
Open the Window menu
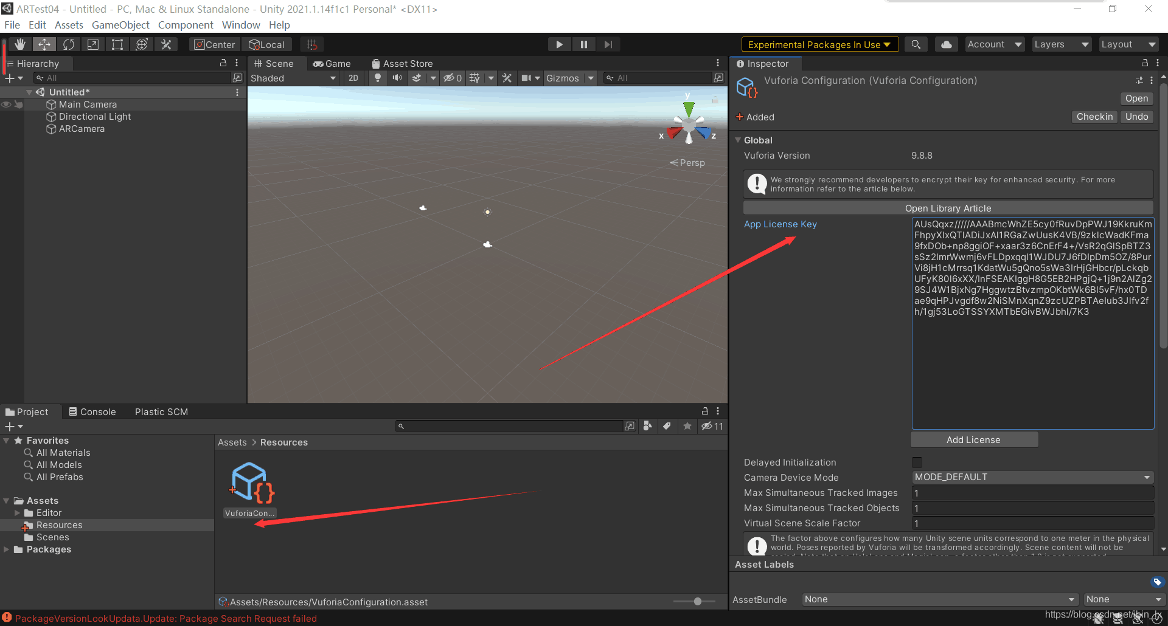[241, 25]
